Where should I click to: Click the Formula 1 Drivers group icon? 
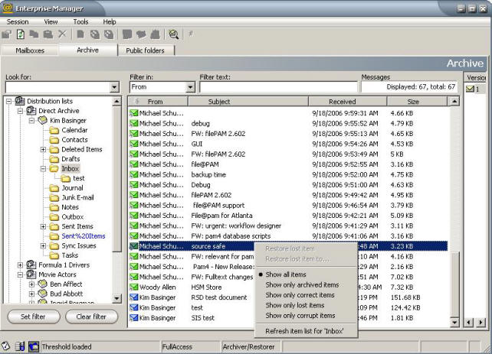click(x=31, y=265)
